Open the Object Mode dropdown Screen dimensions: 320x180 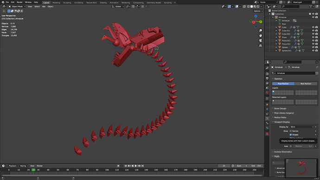point(17,6)
